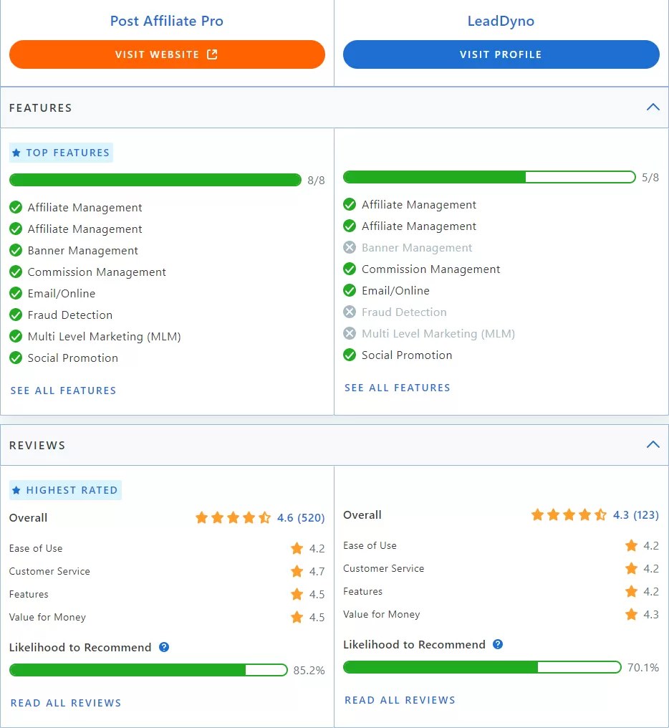The image size is (669, 728).
Task: Click Post Affiliate Pro Customer Service star
Action: point(297,571)
